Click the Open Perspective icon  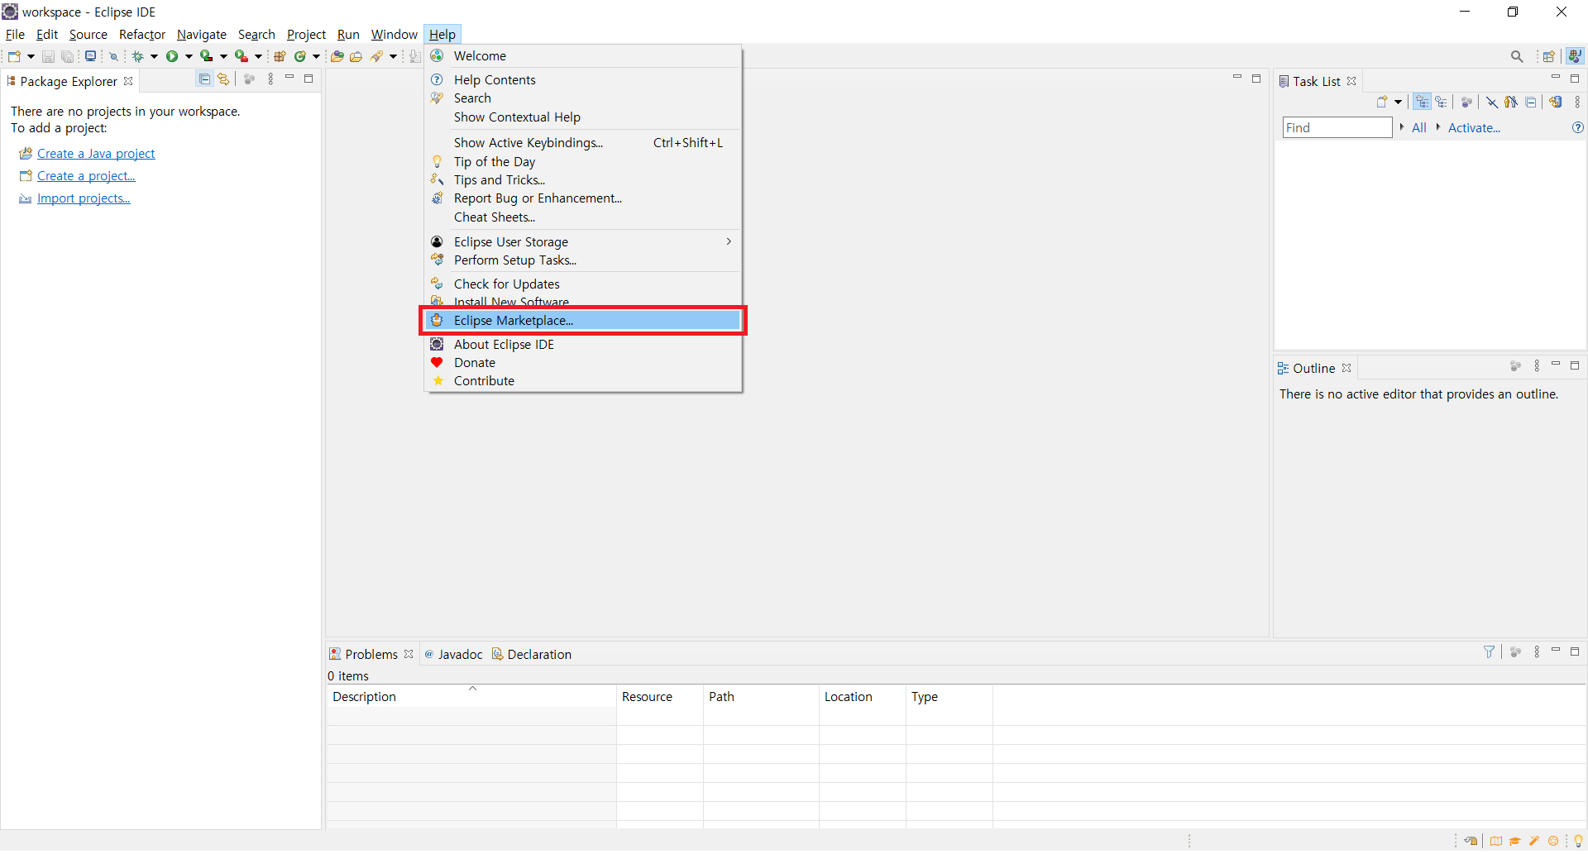pyautogui.click(x=1549, y=56)
